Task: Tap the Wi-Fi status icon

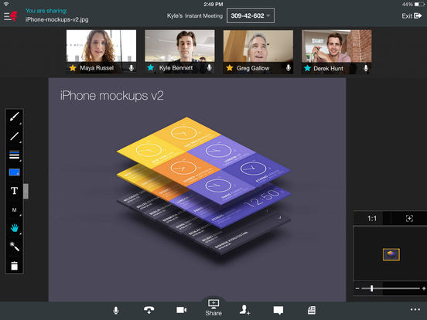Action: pyautogui.click(x=6, y=4)
